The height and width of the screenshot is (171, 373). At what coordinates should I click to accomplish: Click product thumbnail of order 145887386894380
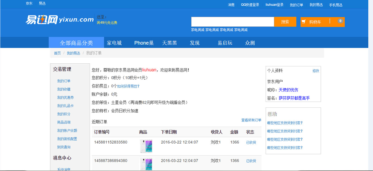(x=146, y=164)
